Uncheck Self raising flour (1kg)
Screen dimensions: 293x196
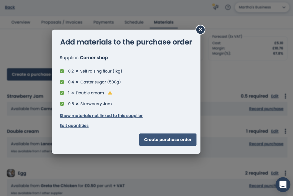tap(62, 71)
